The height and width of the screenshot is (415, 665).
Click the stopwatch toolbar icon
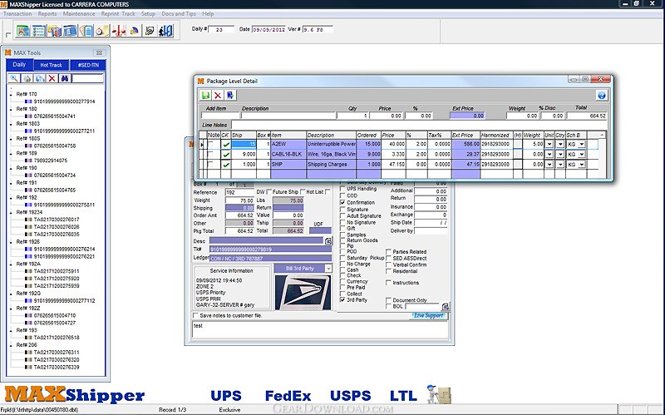click(x=101, y=31)
